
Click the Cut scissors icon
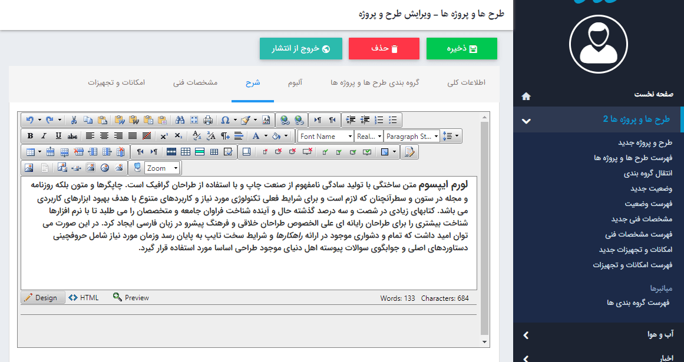pos(74,120)
